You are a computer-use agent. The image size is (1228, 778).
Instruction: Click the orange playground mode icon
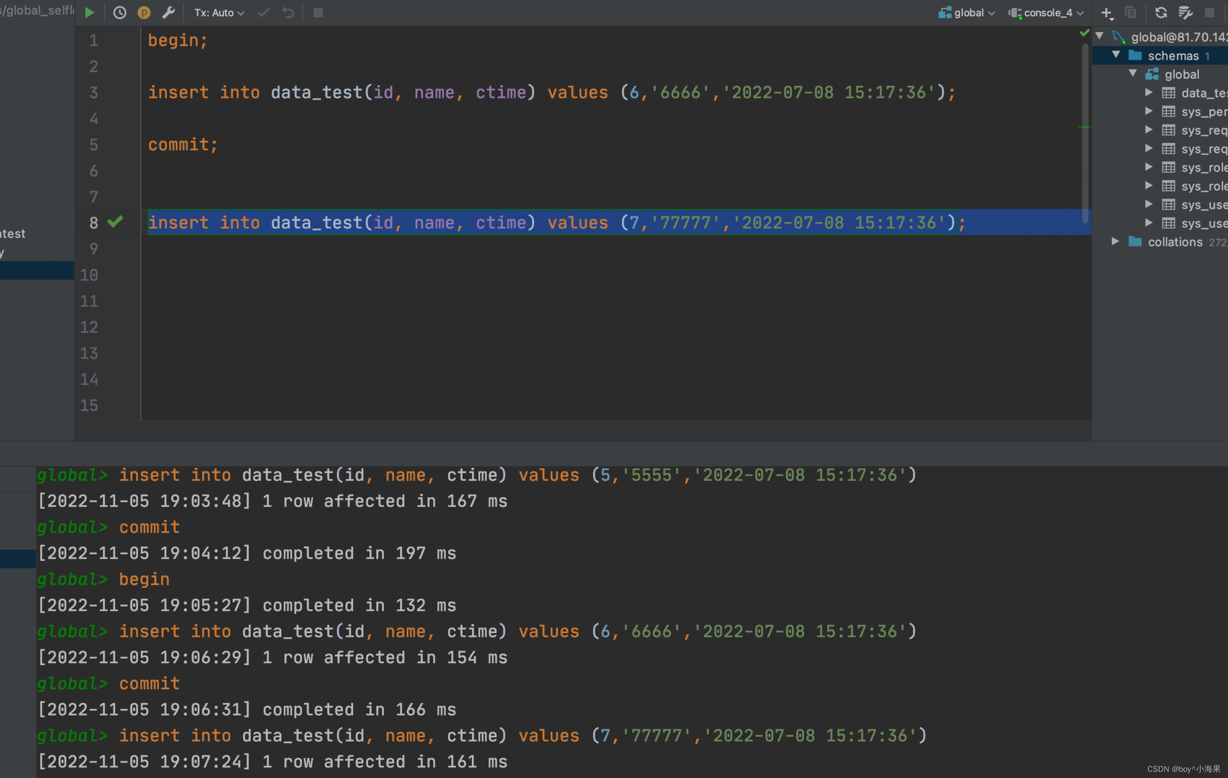144,13
